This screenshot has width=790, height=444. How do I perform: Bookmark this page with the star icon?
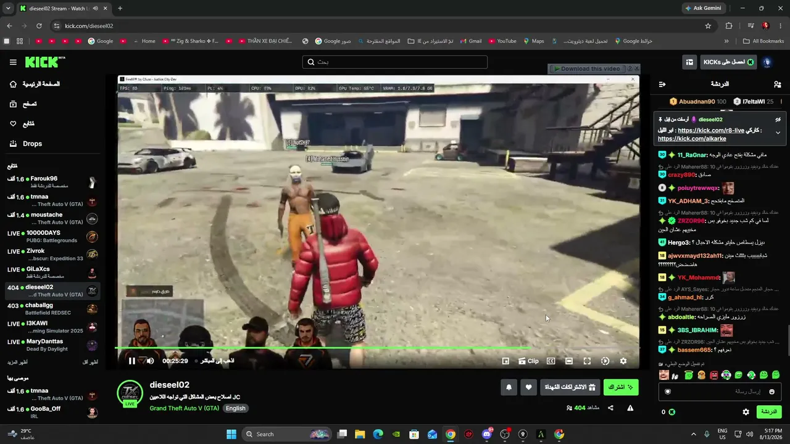coord(708,26)
